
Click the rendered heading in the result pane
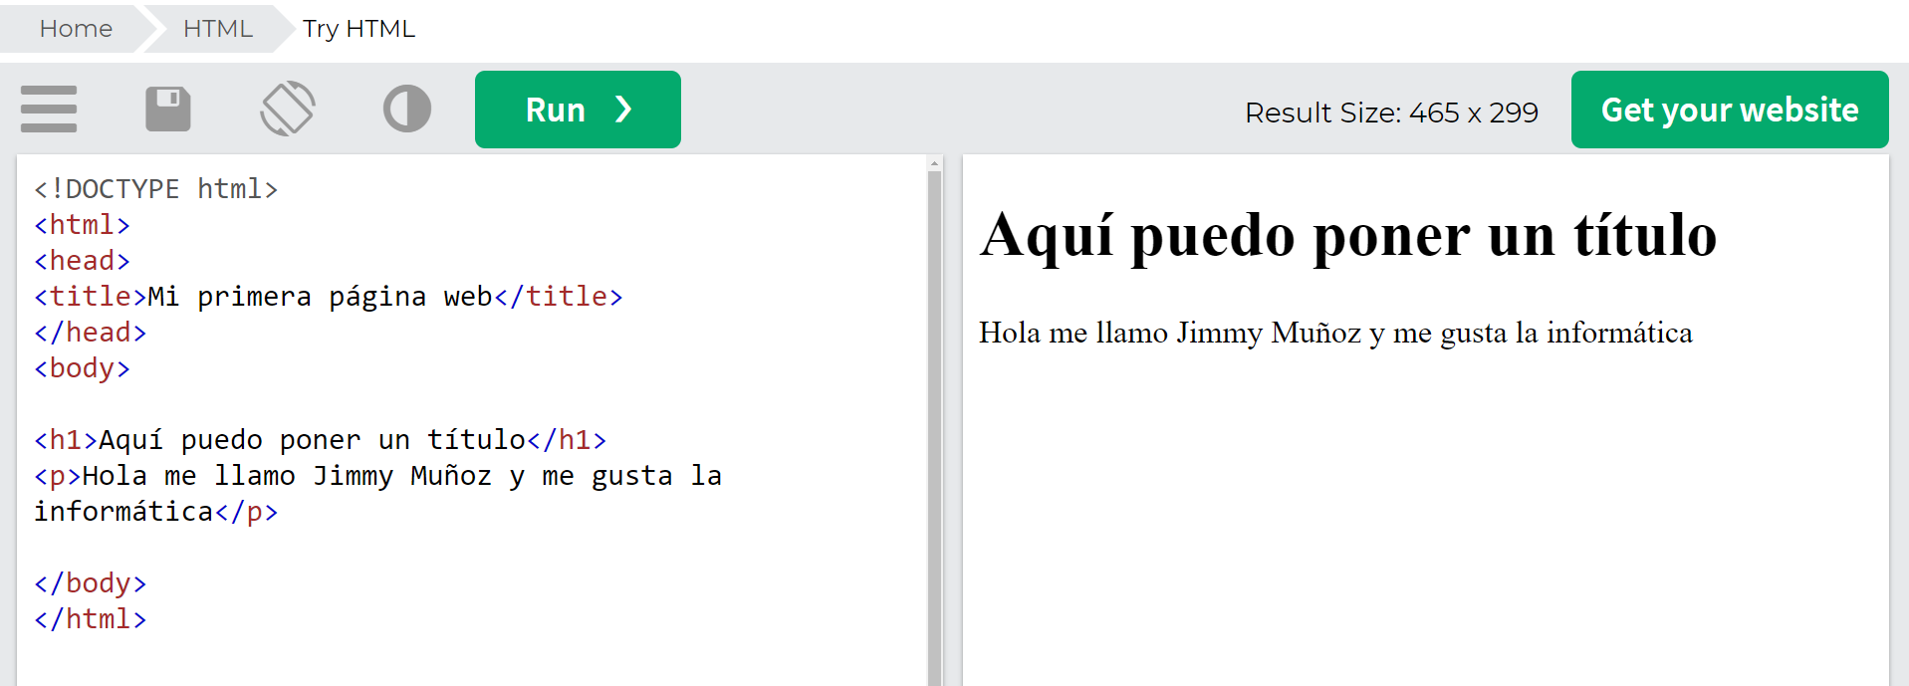tap(1347, 235)
